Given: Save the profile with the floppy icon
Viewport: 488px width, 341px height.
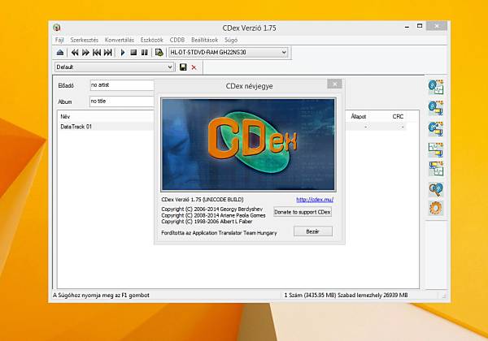Looking at the screenshot, I should [183, 67].
